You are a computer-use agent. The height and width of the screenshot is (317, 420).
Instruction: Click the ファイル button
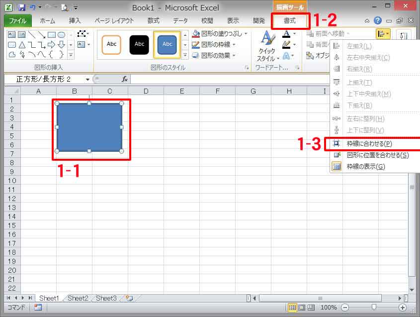click(17, 21)
